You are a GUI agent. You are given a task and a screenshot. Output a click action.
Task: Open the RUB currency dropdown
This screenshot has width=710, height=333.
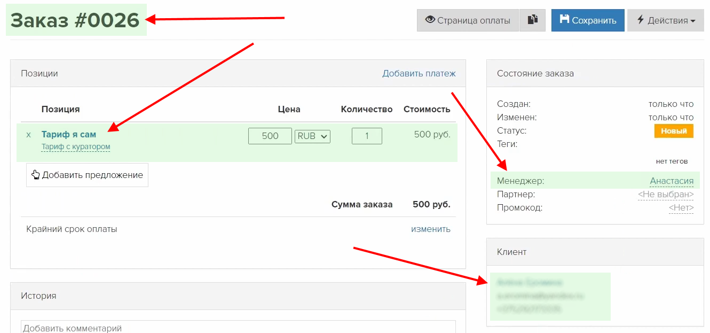[x=312, y=136]
